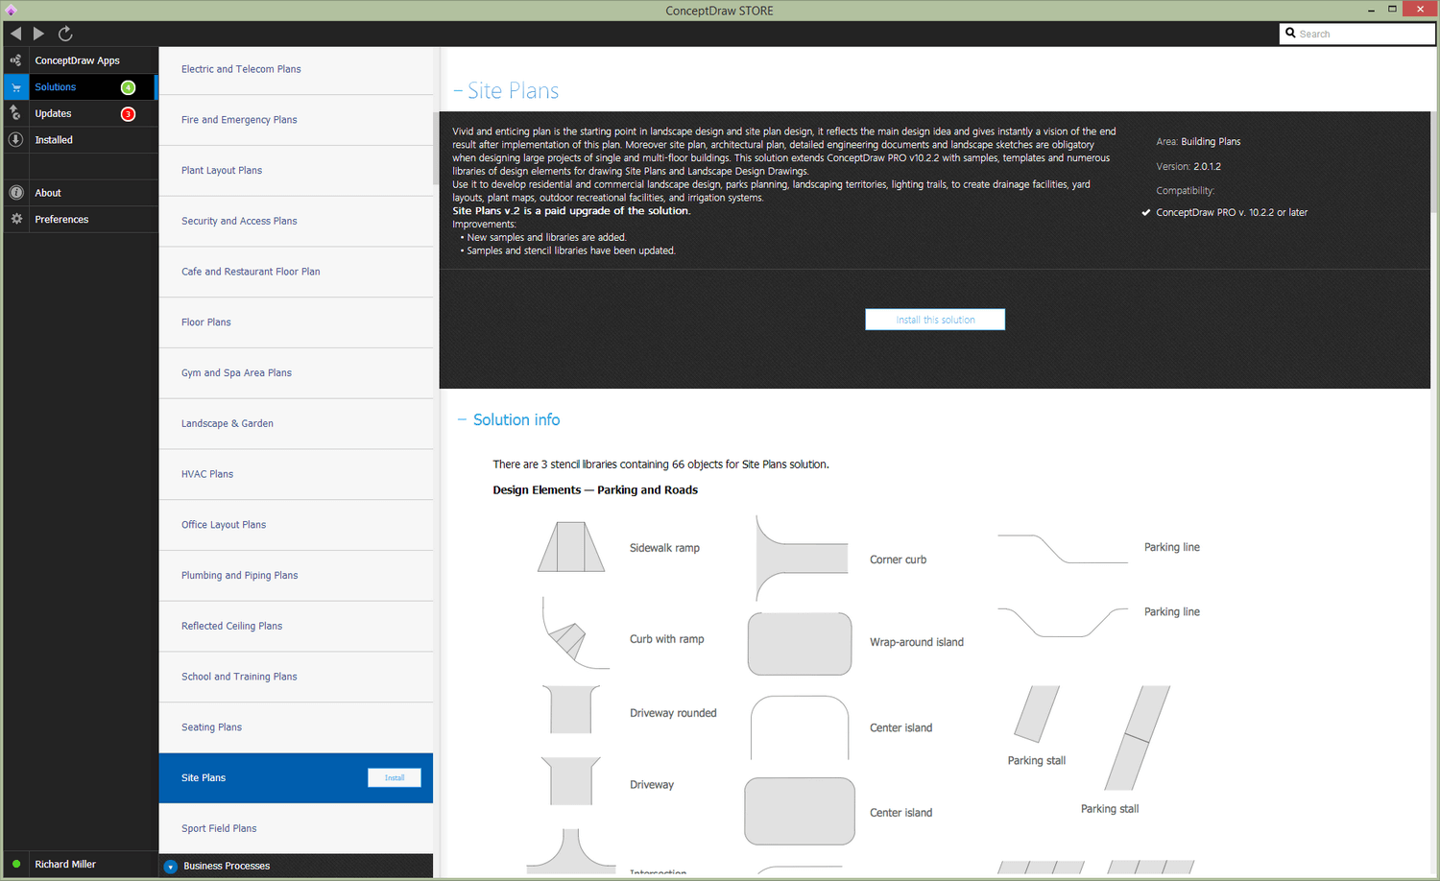Click the Richard Miller user name
Viewport: 1440px width, 881px height.
(65, 865)
